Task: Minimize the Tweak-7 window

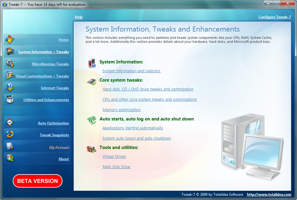Action: tap(268, 3)
